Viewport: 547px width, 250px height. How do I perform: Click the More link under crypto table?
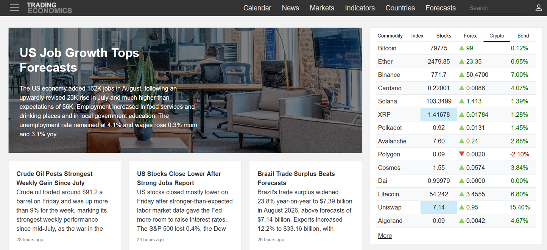pos(385,236)
